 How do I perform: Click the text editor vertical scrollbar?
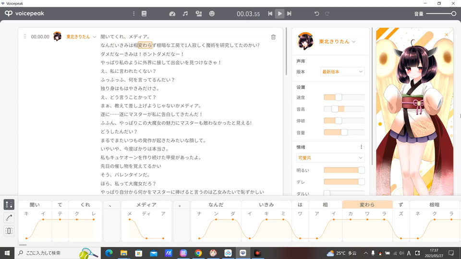point(286,51)
